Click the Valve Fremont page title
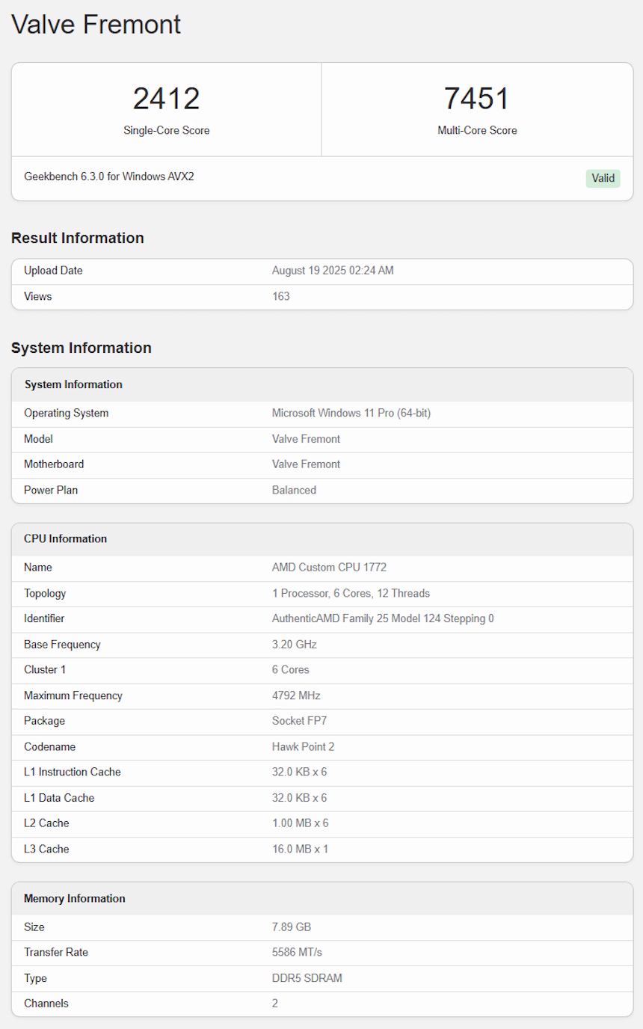The width and height of the screenshot is (643, 1029). click(96, 25)
